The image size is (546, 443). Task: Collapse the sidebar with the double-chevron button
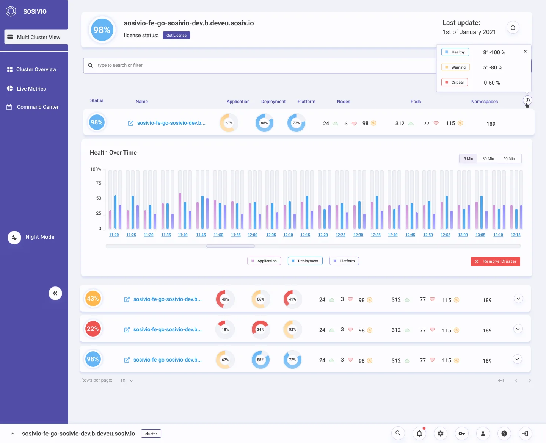[x=55, y=293]
